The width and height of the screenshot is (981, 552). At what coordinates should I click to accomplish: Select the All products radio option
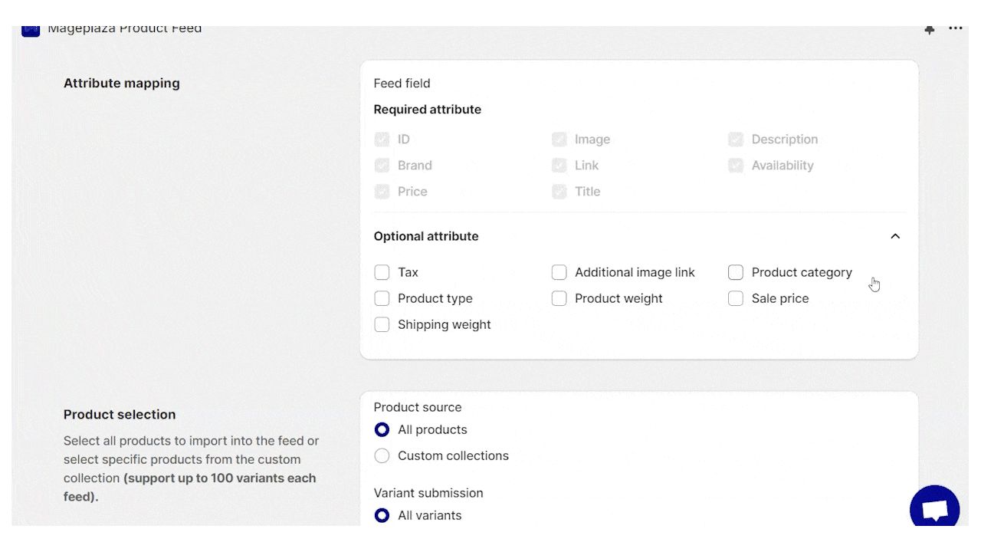point(382,429)
